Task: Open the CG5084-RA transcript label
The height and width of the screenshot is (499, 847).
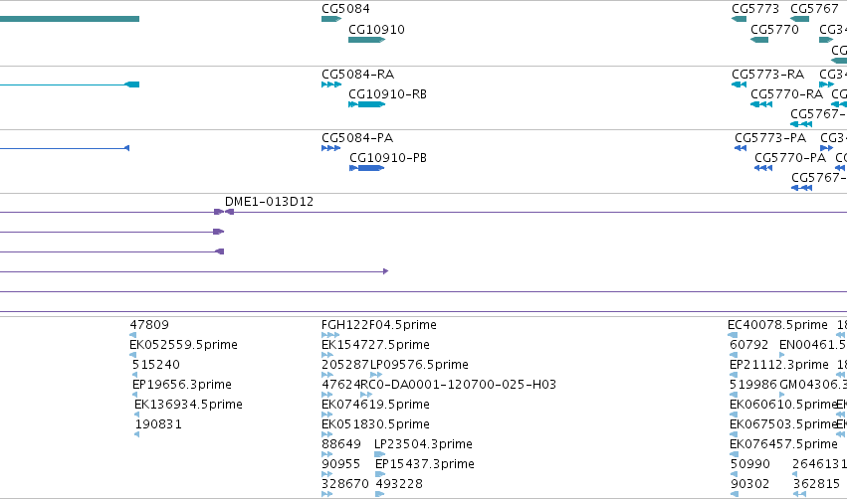Action: [357, 74]
